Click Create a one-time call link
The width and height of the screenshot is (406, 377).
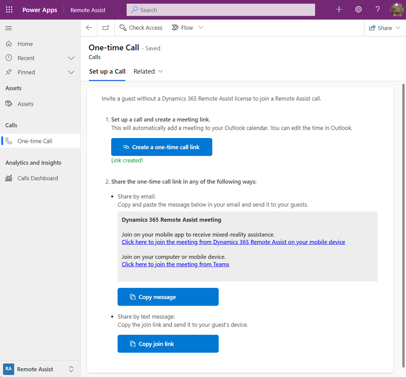(162, 147)
